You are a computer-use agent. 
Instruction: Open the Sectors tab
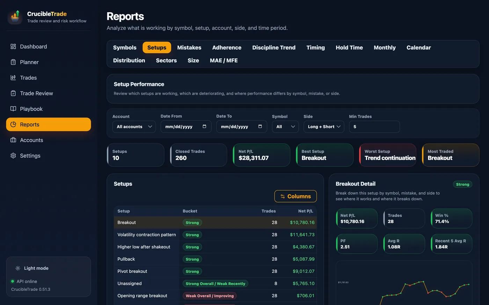pos(166,60)
